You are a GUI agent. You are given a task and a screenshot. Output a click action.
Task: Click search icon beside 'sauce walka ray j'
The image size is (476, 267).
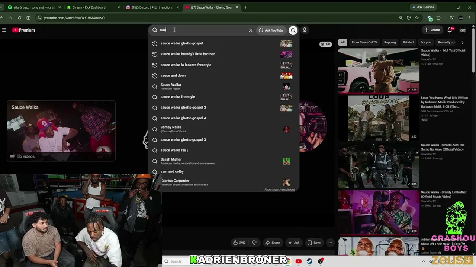[x=155, y=150]
